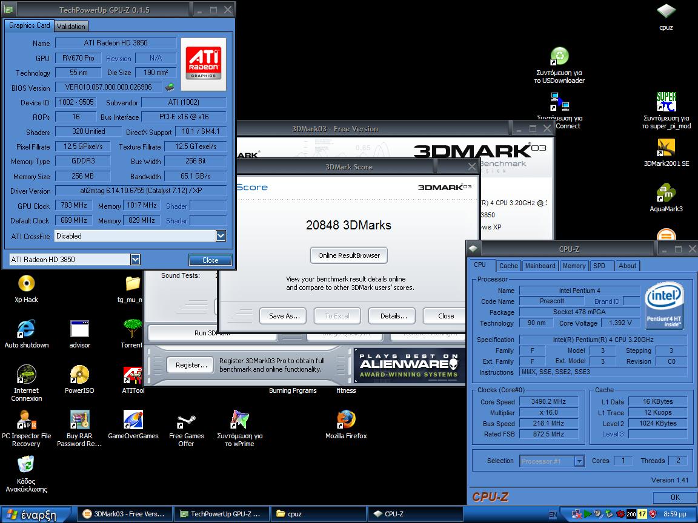The image size is (698, 523).
Task: Click the disconnected network tray icon
Action: [x=576, y=514]
